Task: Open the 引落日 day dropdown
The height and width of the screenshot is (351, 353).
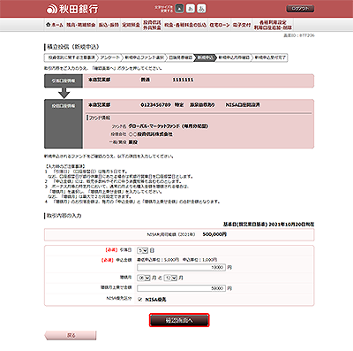Action: click(x=143, y=250)
